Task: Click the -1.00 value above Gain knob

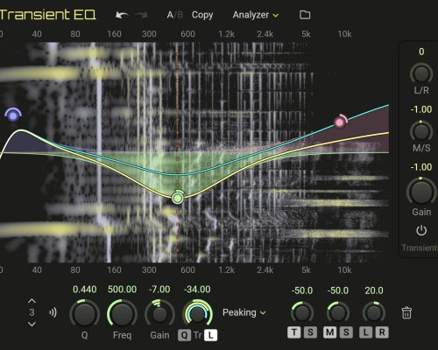Action: click(421, 167)
